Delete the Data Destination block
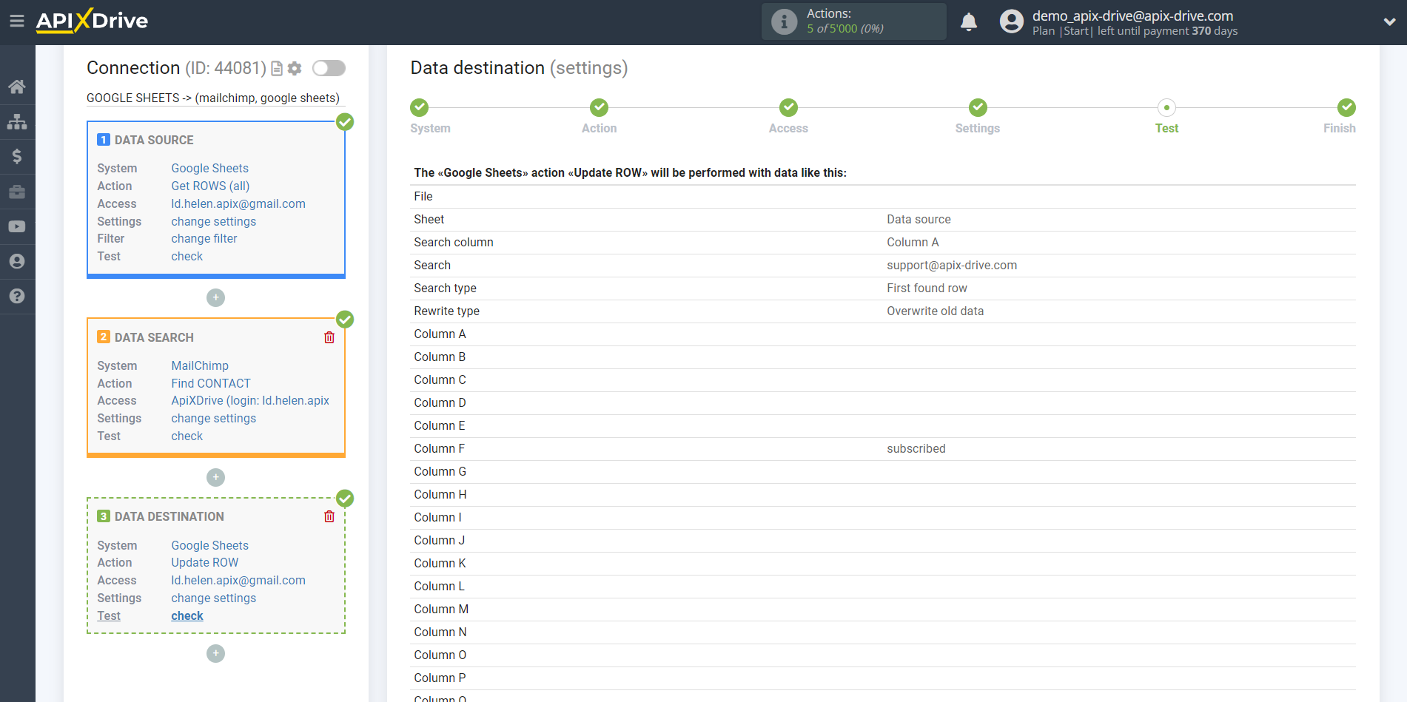This screenshot has height=702, width=1407. pos(329,516)
